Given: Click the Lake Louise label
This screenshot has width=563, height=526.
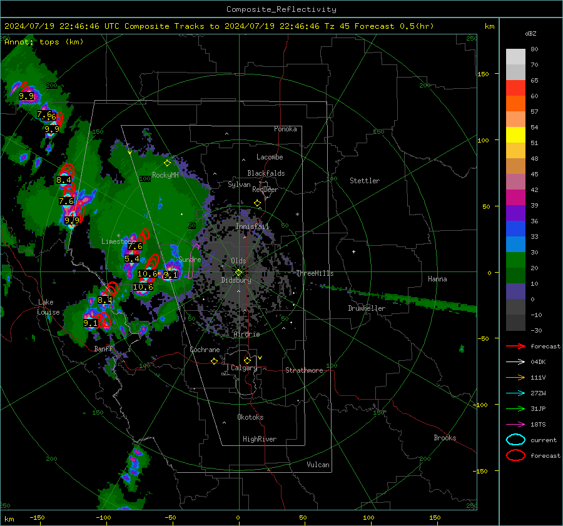Looking at the screenshot, I should (49, 307).
